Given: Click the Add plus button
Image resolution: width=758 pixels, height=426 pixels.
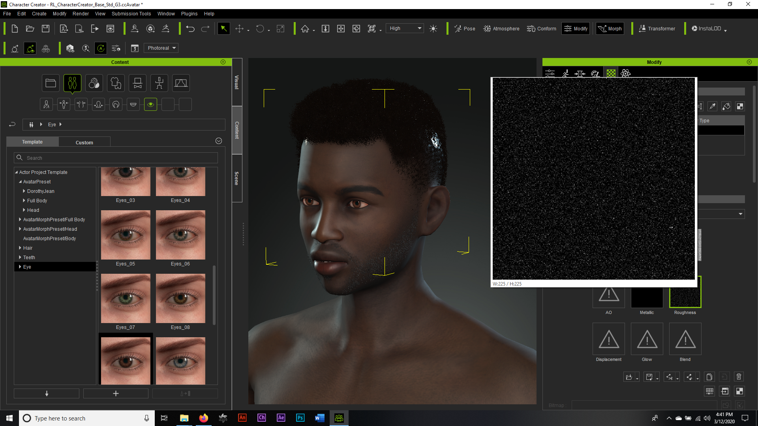Looking at the screenshot, I should tap(116, 394).
